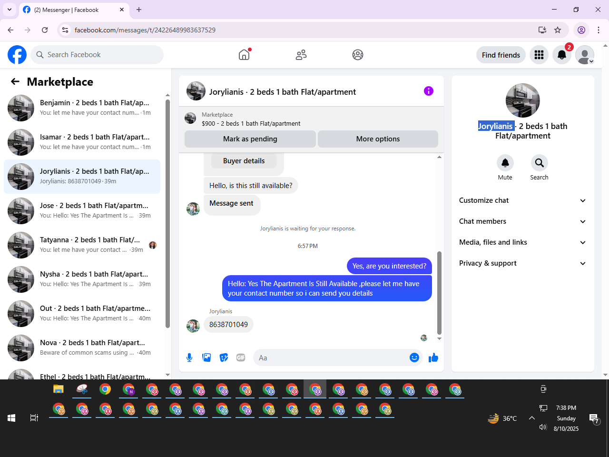Open the Facebook logo home link
This screenshot has width=609, height=457.
[17, 55]
